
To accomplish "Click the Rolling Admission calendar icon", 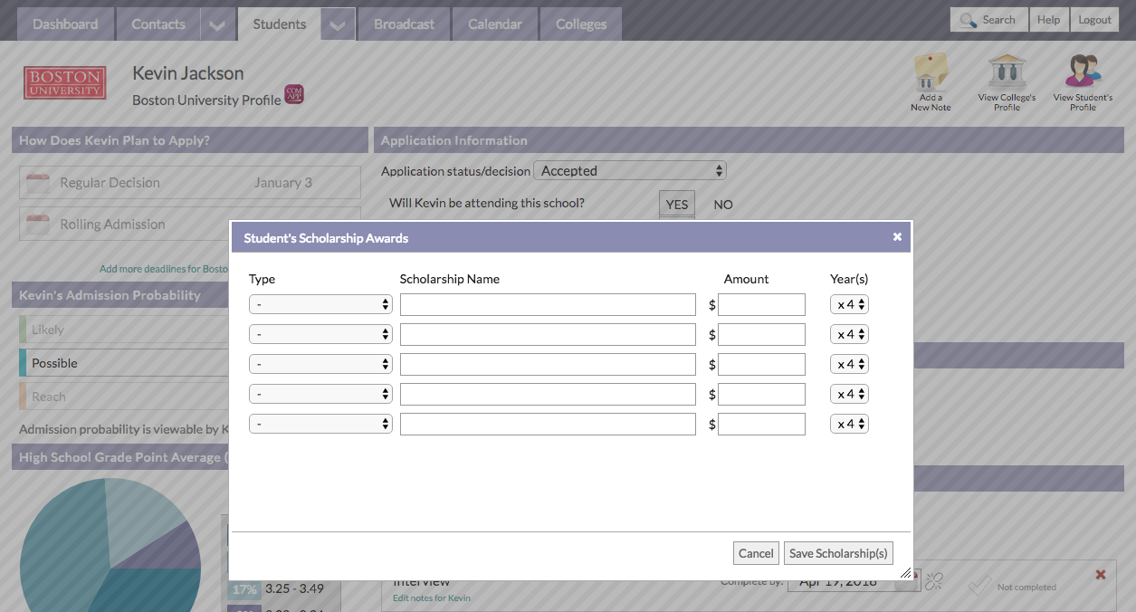I will coord(38,225).
